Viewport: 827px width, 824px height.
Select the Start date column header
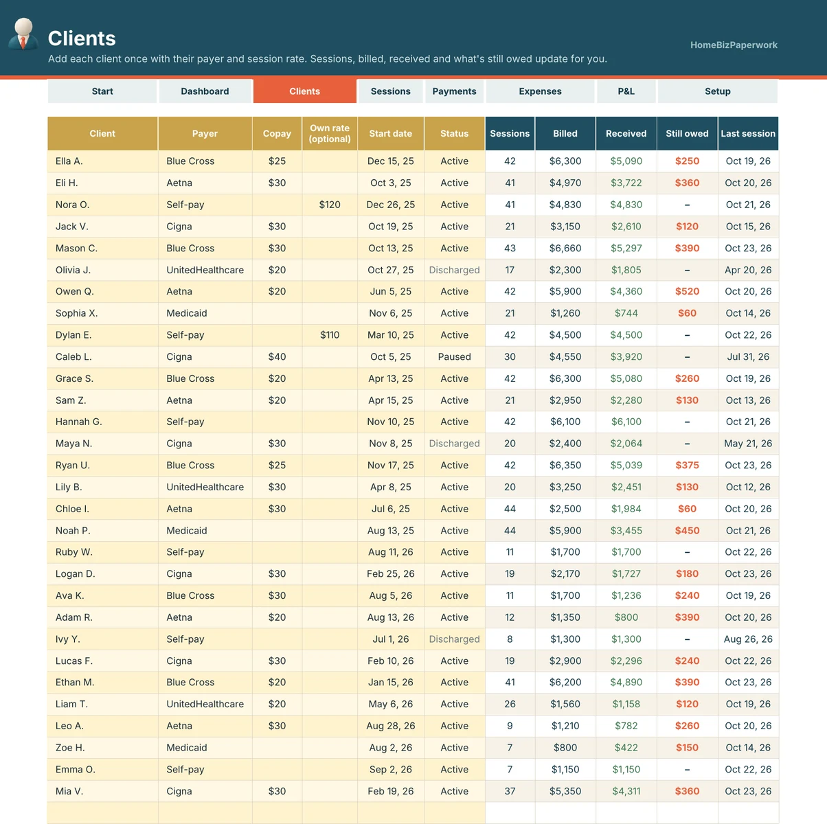click(390, 134)
